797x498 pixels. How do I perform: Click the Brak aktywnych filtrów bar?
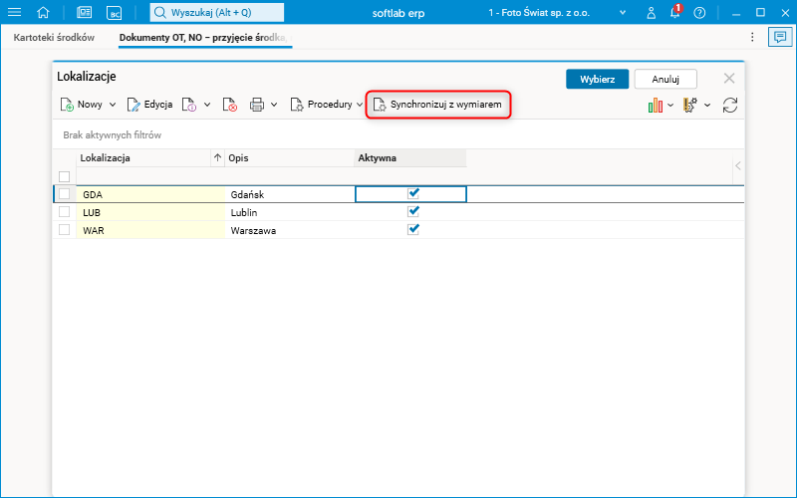pyautogui.click(x=398, y=135)
